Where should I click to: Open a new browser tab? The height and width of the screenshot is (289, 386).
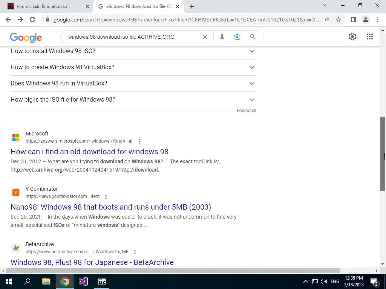[192, 6]
